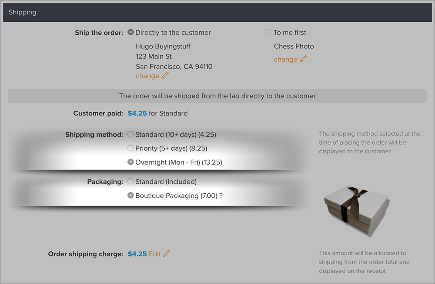Click Edit link for order shipping charge
Viewport: 435px width, 284px height.
[155, 254]
